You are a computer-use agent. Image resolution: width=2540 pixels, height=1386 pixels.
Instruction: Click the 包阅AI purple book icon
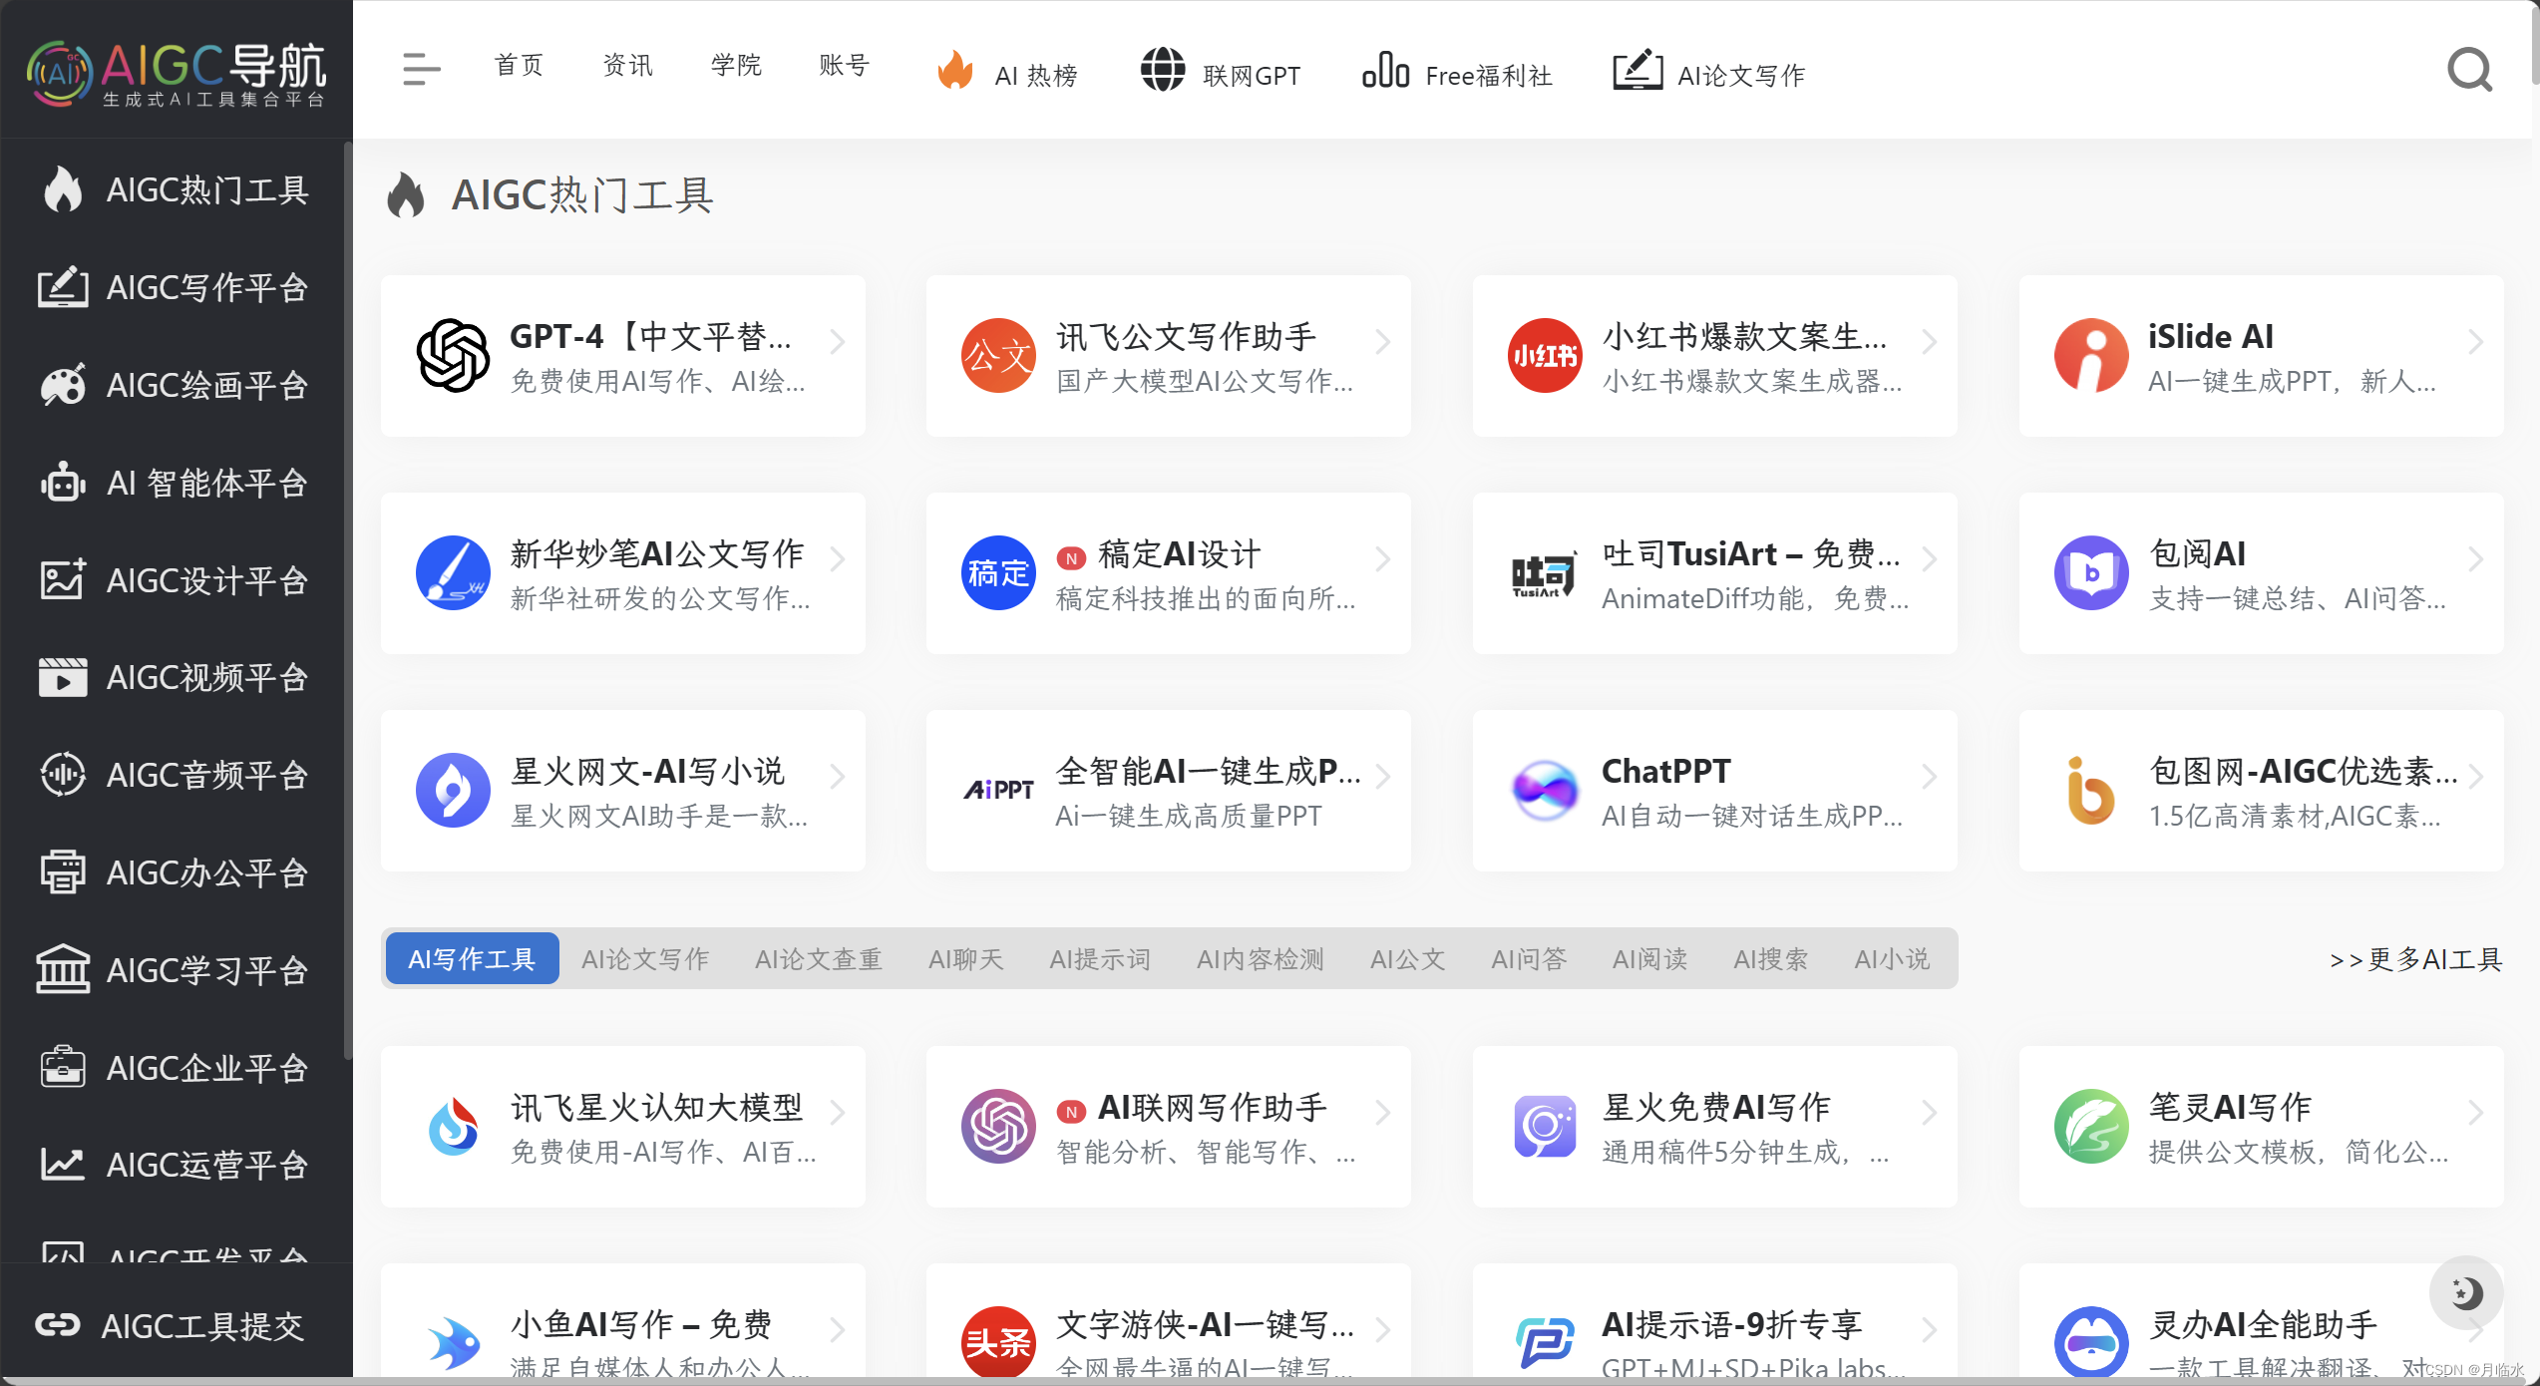pos(2091,573)
